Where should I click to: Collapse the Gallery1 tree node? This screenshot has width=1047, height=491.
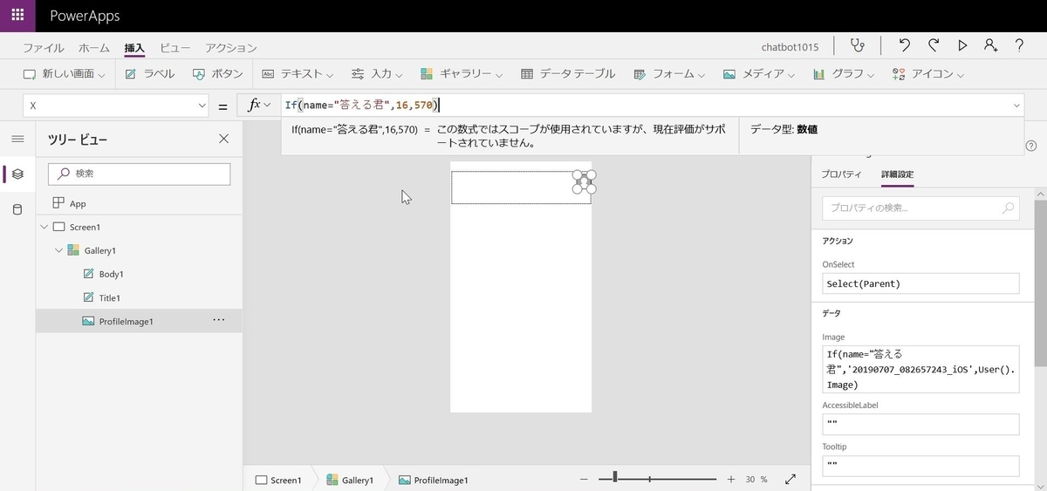click(x=58, y=250)
